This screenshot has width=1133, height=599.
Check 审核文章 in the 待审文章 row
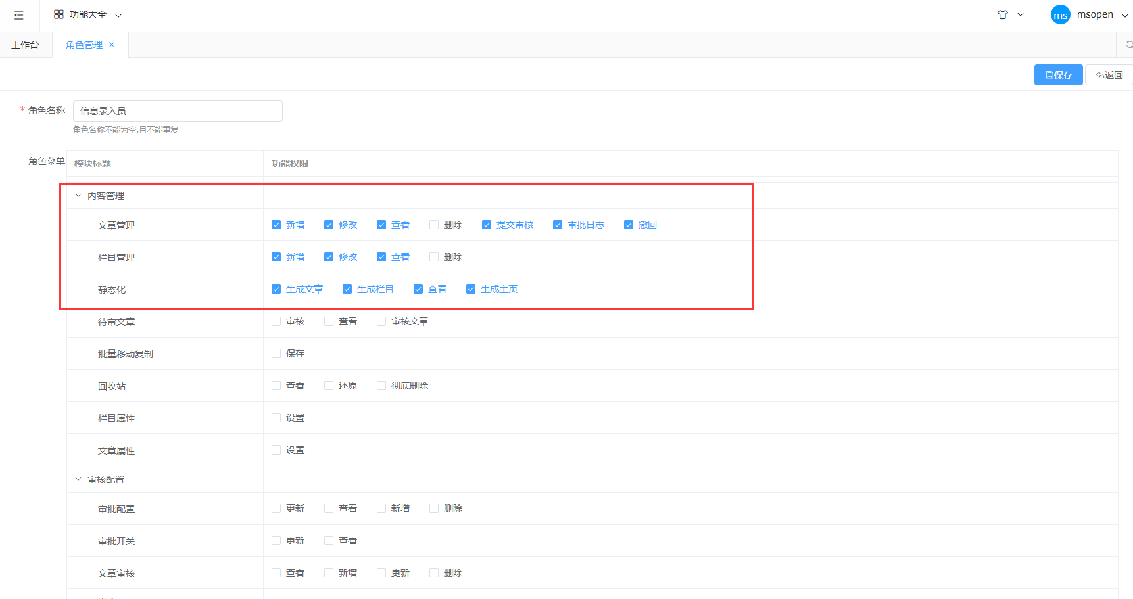coord(381,321)
